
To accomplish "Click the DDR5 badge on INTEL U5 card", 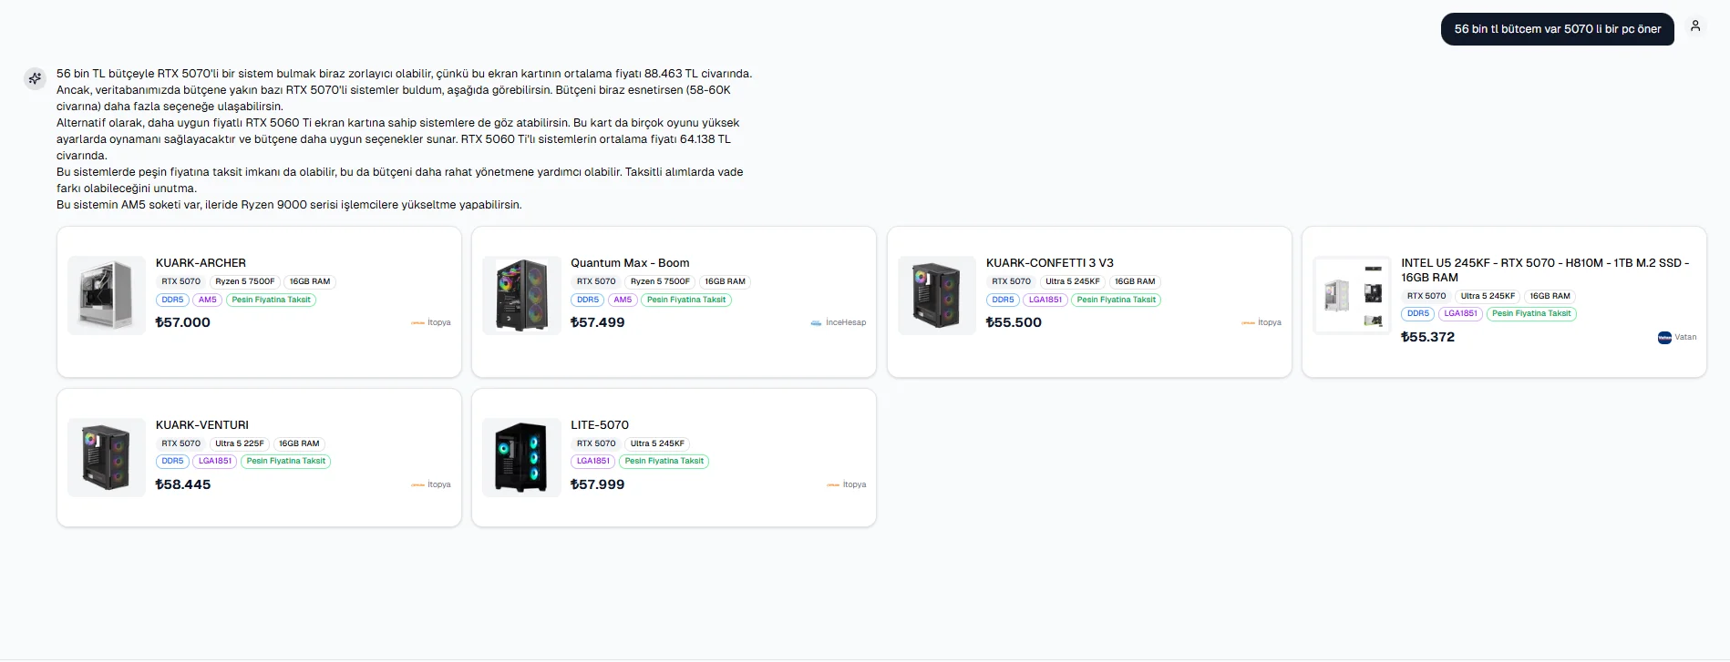I will click(x=1418, y=313).
